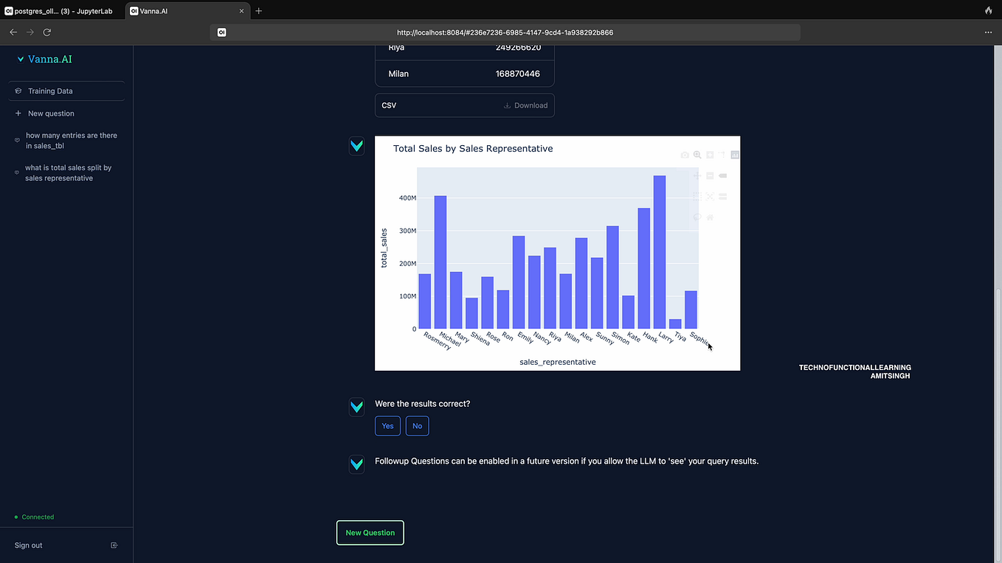Collapse the Vanna.AI sidebar using its chevron

(20, 58)
